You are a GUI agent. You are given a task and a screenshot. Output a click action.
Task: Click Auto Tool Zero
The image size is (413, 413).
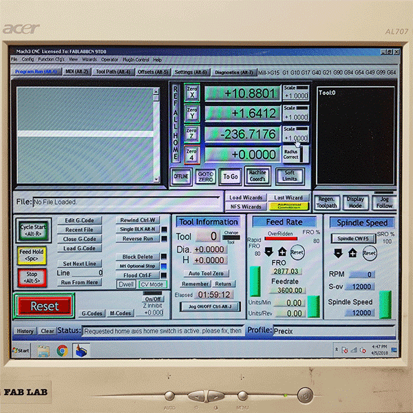pyautogui.click(x=206, y=273)
